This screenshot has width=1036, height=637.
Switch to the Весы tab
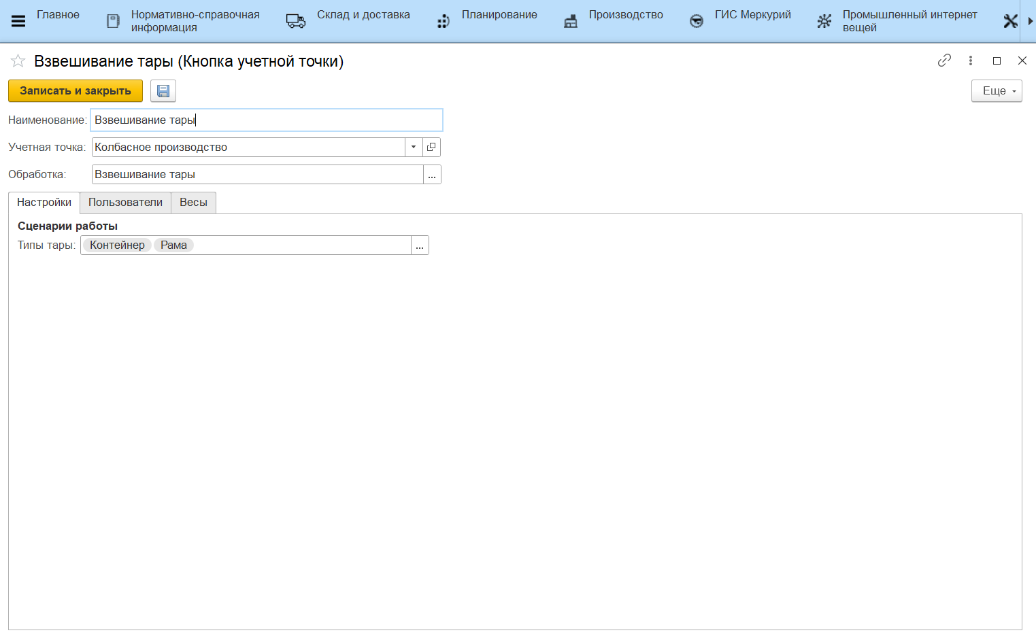[x=193, y=203]
